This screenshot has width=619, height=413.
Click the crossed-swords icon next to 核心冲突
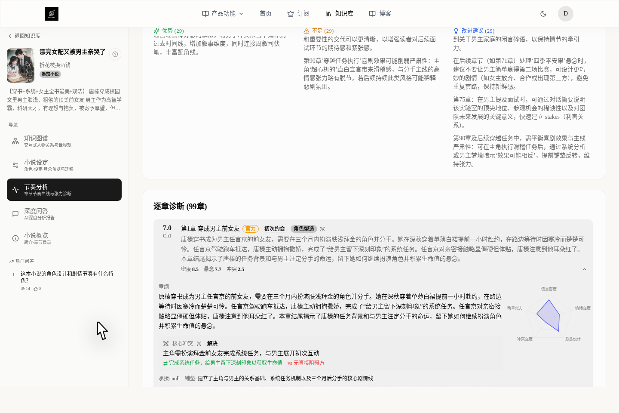click(165, 343)
